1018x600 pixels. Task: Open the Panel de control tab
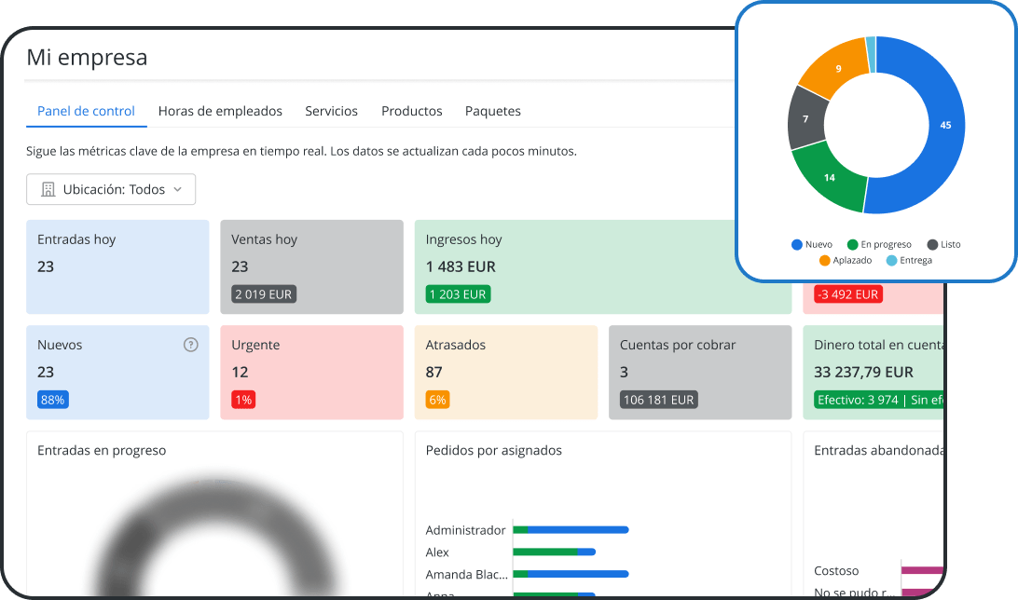tap(87, 111)
